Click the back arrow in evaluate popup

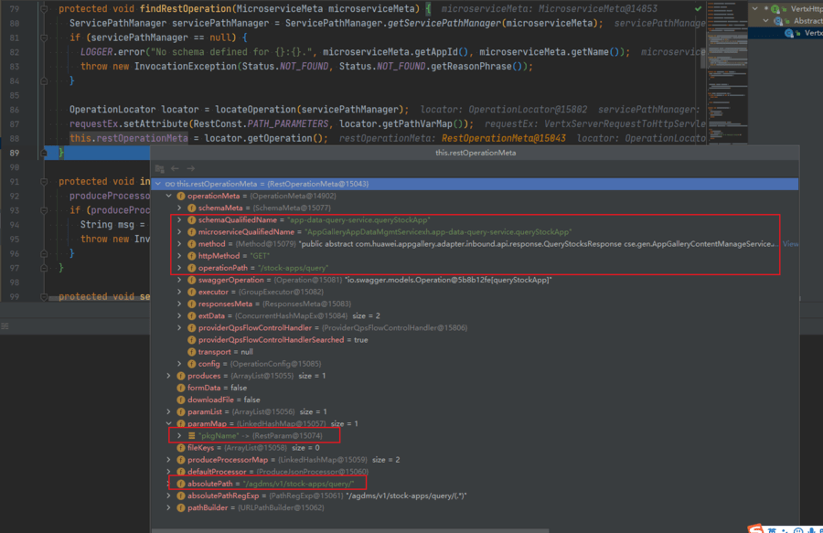[175, 168]
